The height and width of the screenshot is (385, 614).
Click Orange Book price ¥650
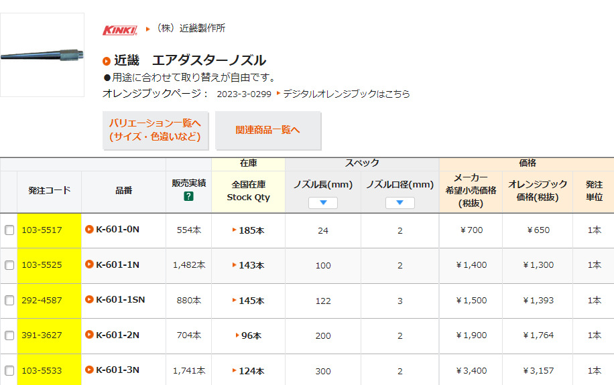tap(538, 230)
